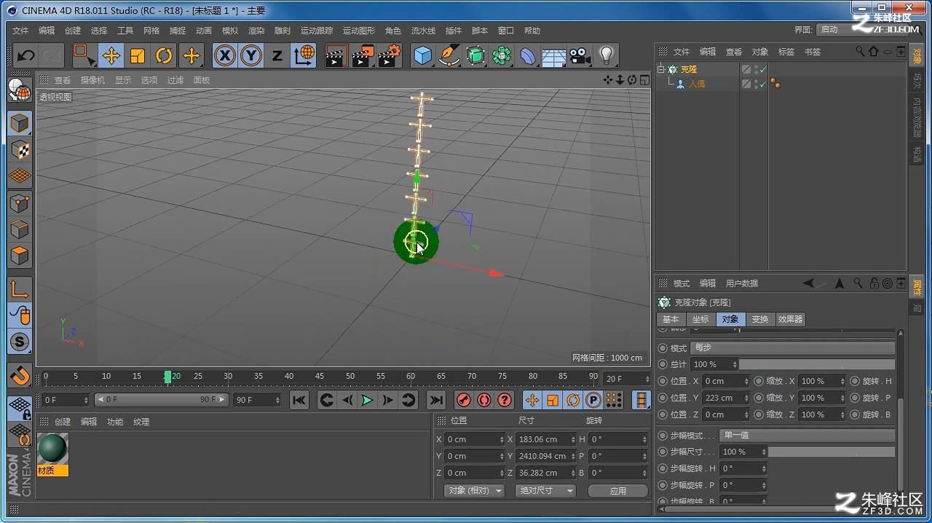The image size is (932, 523).
Task: Open the MoGraph (运动图形) menu
Action: (359, 31)
